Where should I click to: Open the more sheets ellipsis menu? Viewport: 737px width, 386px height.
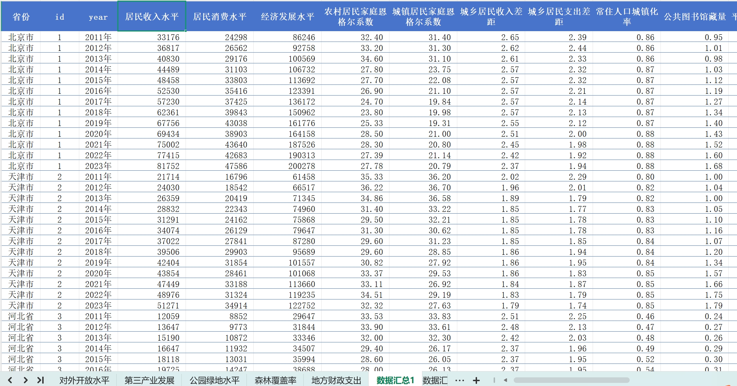click(x=460, y=380)
